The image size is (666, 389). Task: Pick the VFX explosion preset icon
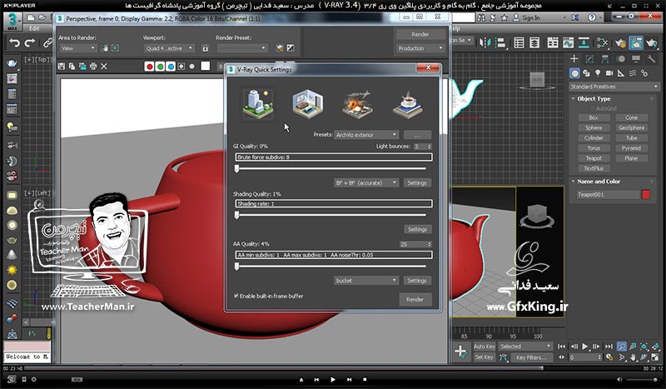click(x=357, y=104)
